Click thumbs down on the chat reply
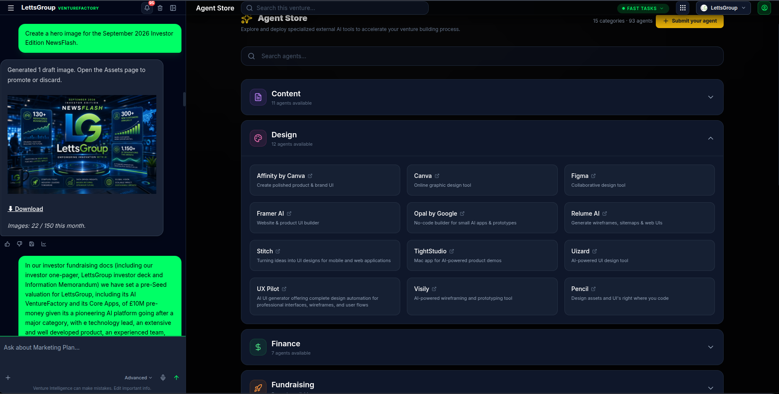779x394 pixels. pyautogui.click(x=19, y=244)
